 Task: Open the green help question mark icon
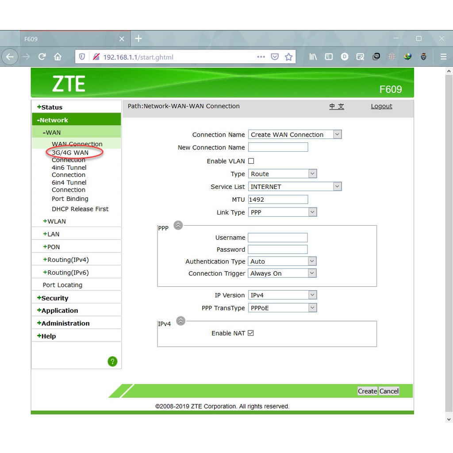pyautogui.click(x=112, y=361)
